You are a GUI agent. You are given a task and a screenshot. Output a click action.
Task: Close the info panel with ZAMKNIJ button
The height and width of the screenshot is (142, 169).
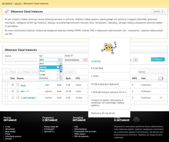pyautogui.click(x=158, y=11)
